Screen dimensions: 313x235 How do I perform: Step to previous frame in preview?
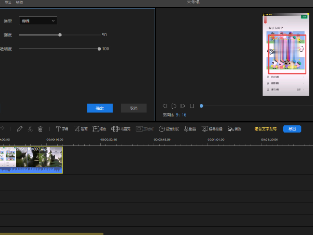165,106
